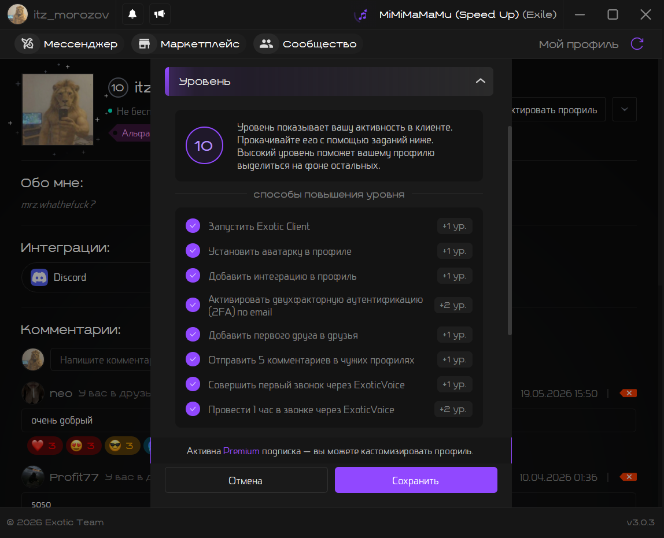Click the checkmark for Установить аватарку в профиле
Image resolution: width=664 pixels, height=538 pixels.
coord(193,251)
